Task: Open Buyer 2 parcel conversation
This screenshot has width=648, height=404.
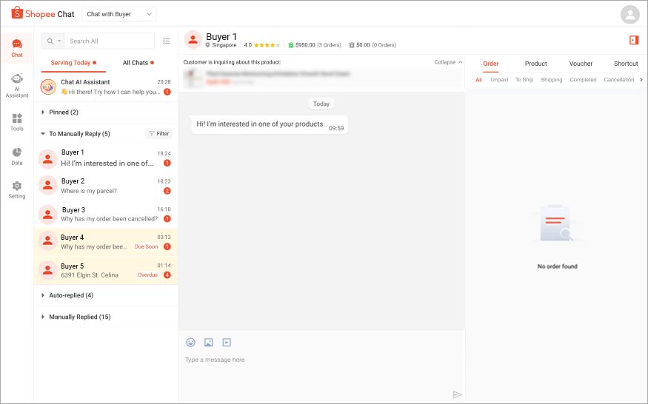Action: [106, 186]
